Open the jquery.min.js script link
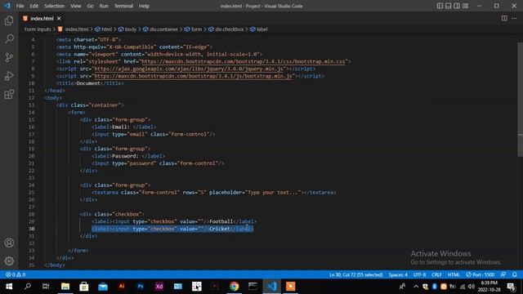This screenshot has height=294, width=523. [189, 69]
